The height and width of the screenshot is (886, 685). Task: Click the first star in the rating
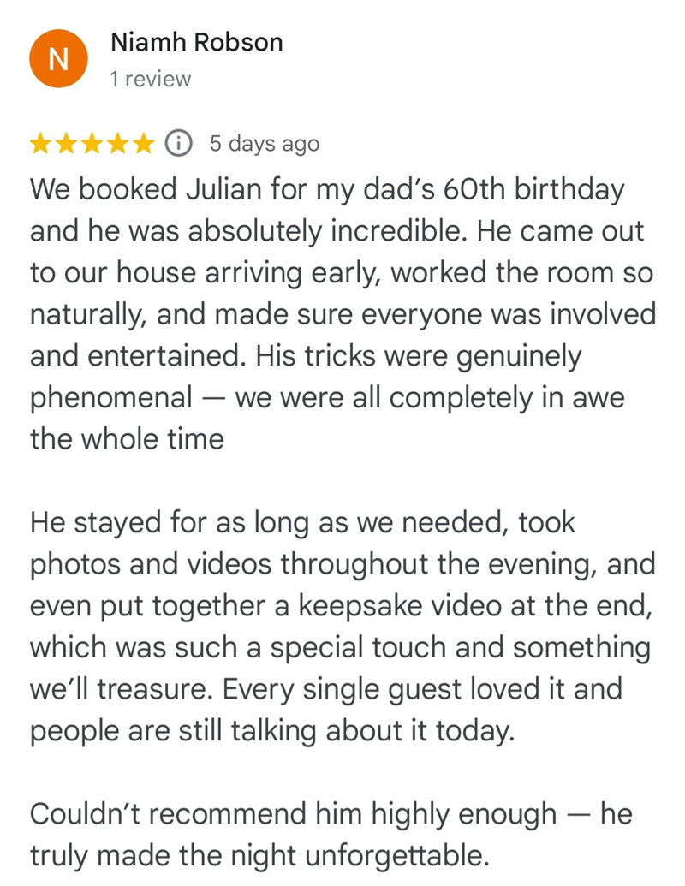pyautogui.click(x=41, y=144)
